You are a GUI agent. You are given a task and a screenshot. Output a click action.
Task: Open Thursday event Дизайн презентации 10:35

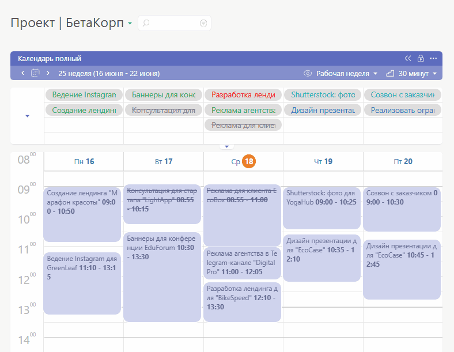click(321, 258)
